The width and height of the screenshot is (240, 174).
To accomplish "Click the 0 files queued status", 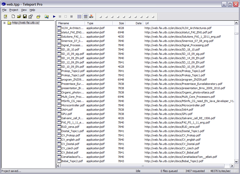I will 169,171.
